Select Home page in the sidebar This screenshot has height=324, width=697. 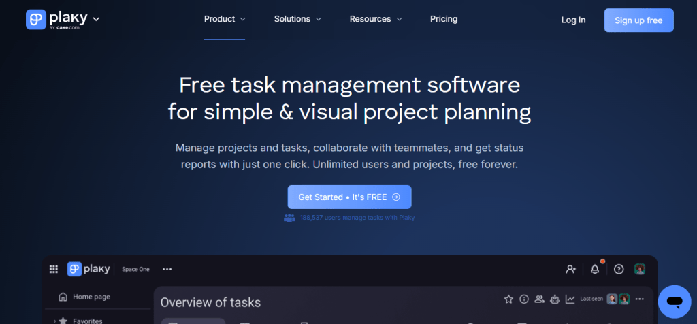click(x=91, y=297)
